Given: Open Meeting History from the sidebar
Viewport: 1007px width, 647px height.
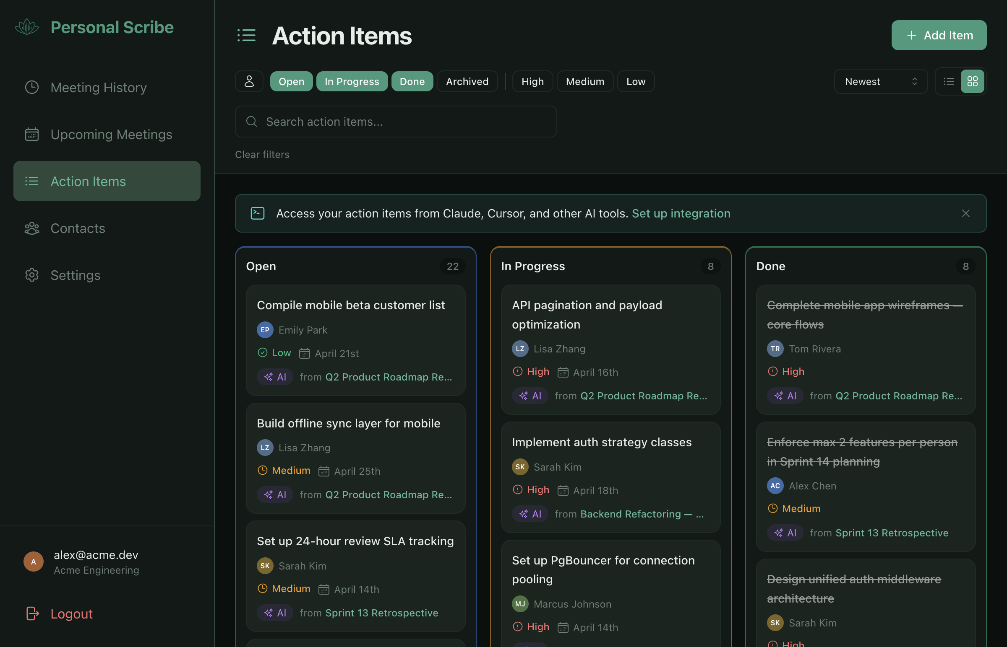Looking at the screenshot, I should (107, 88).
